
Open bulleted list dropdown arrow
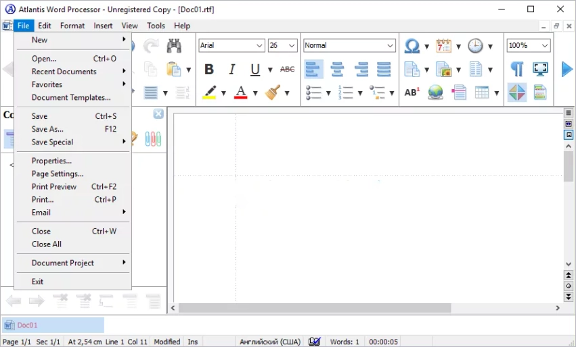click(x=328, y=93)
